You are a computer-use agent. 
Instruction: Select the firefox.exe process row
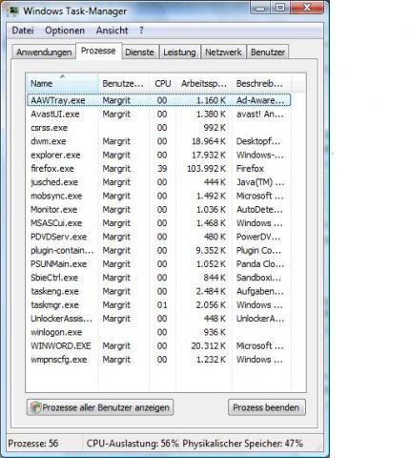click(x=158, y=169)
